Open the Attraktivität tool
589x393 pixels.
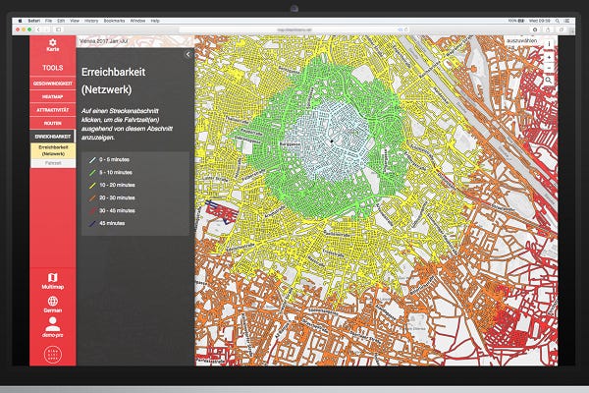point(53,110)
